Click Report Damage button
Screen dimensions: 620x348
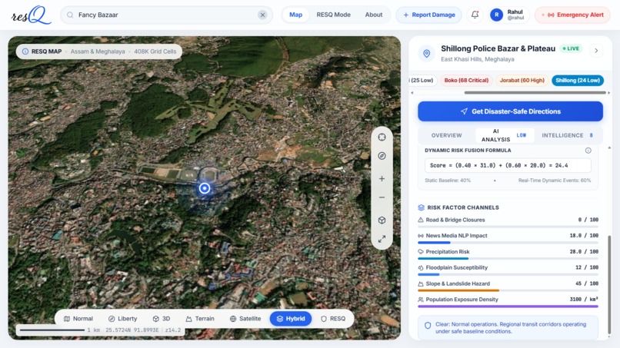pyautogui.click(x=429, y=15)
